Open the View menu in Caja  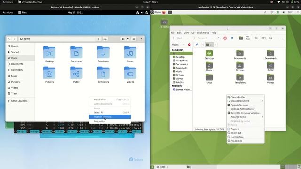tap(186, 33)
